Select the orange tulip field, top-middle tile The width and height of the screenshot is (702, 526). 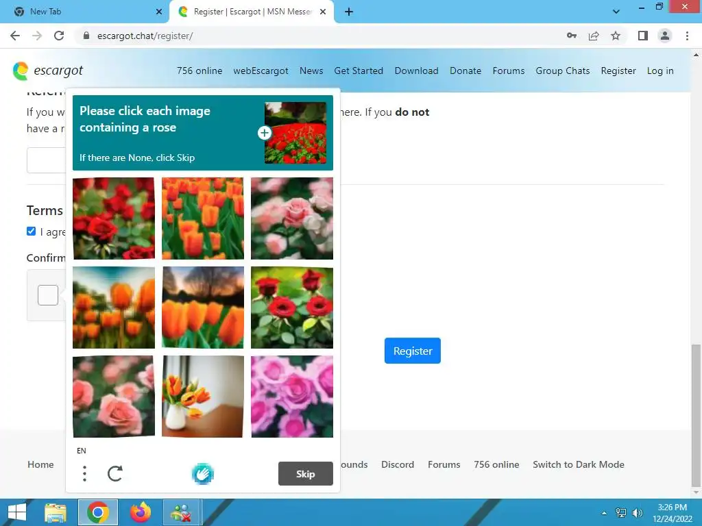[203, 218]
